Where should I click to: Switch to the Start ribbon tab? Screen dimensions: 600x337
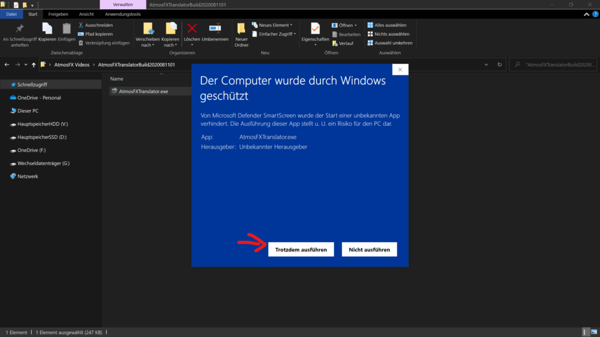tap(33, 14)
